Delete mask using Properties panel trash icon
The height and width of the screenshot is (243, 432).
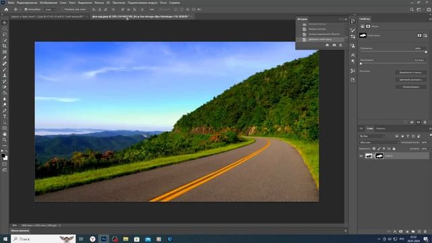[425, 122]
